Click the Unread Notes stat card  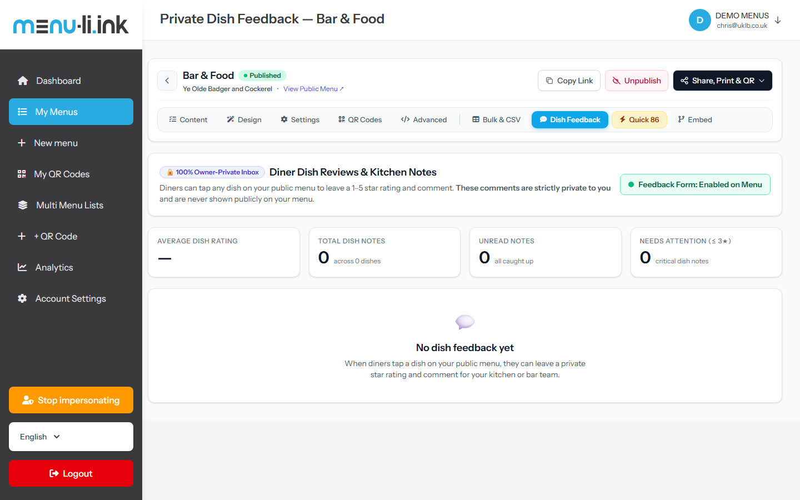546,252
